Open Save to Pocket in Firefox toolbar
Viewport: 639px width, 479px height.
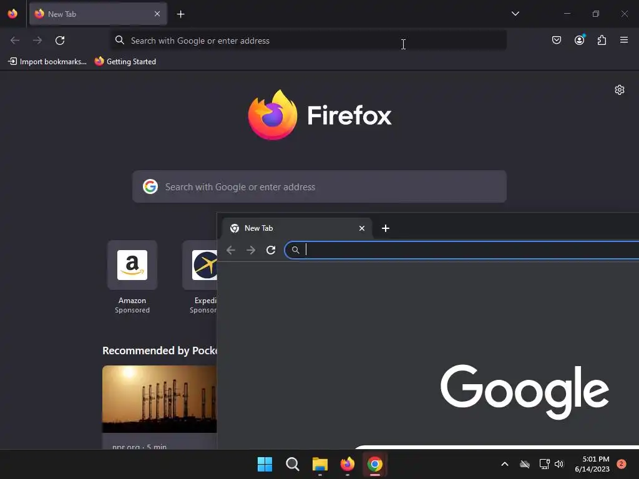(556, 40)
